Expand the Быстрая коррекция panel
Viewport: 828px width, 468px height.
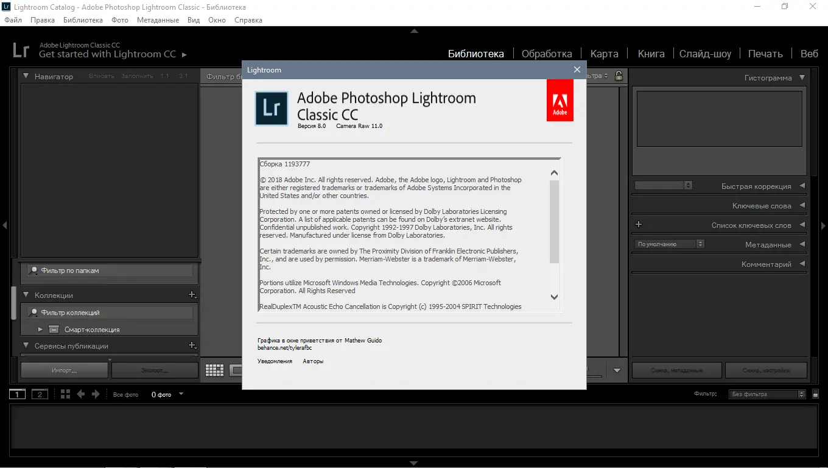pyautogui.click(x=802, y=186)
